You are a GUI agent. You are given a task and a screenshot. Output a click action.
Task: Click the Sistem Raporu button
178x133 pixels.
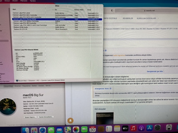(x=30, y=117)
